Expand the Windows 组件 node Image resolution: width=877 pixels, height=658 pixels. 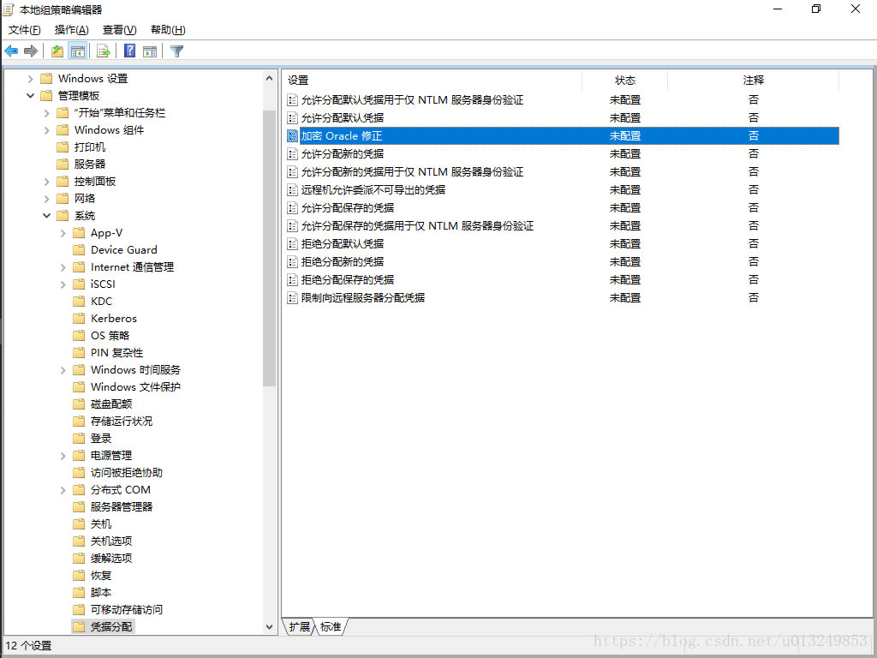[x=47, y=130]
